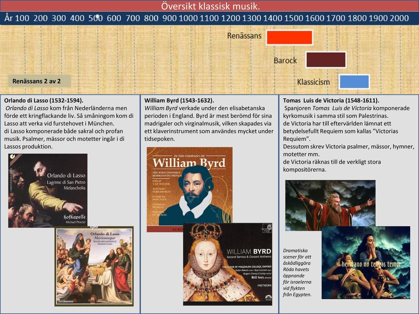Click the radiobremen logo on Marienvesper cover
This screenshot has height=314, width=419.
pyautogui.click(x=66, y=301)
